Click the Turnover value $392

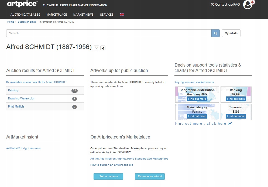pyautogui.click(x=236, y=112)
